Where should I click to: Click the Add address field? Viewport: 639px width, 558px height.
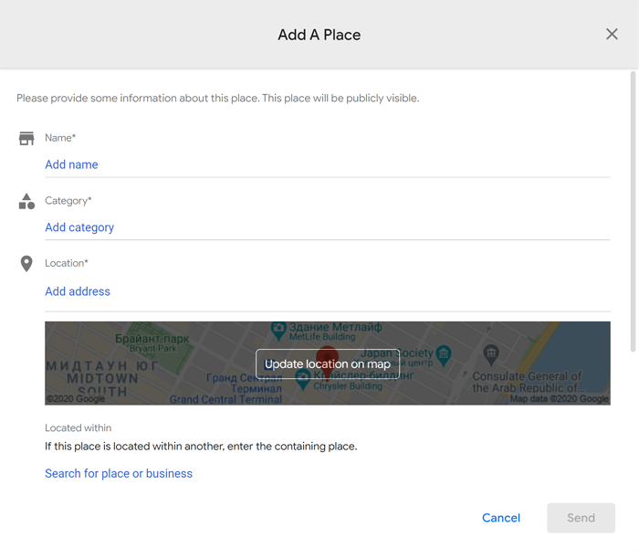[327, 292]
